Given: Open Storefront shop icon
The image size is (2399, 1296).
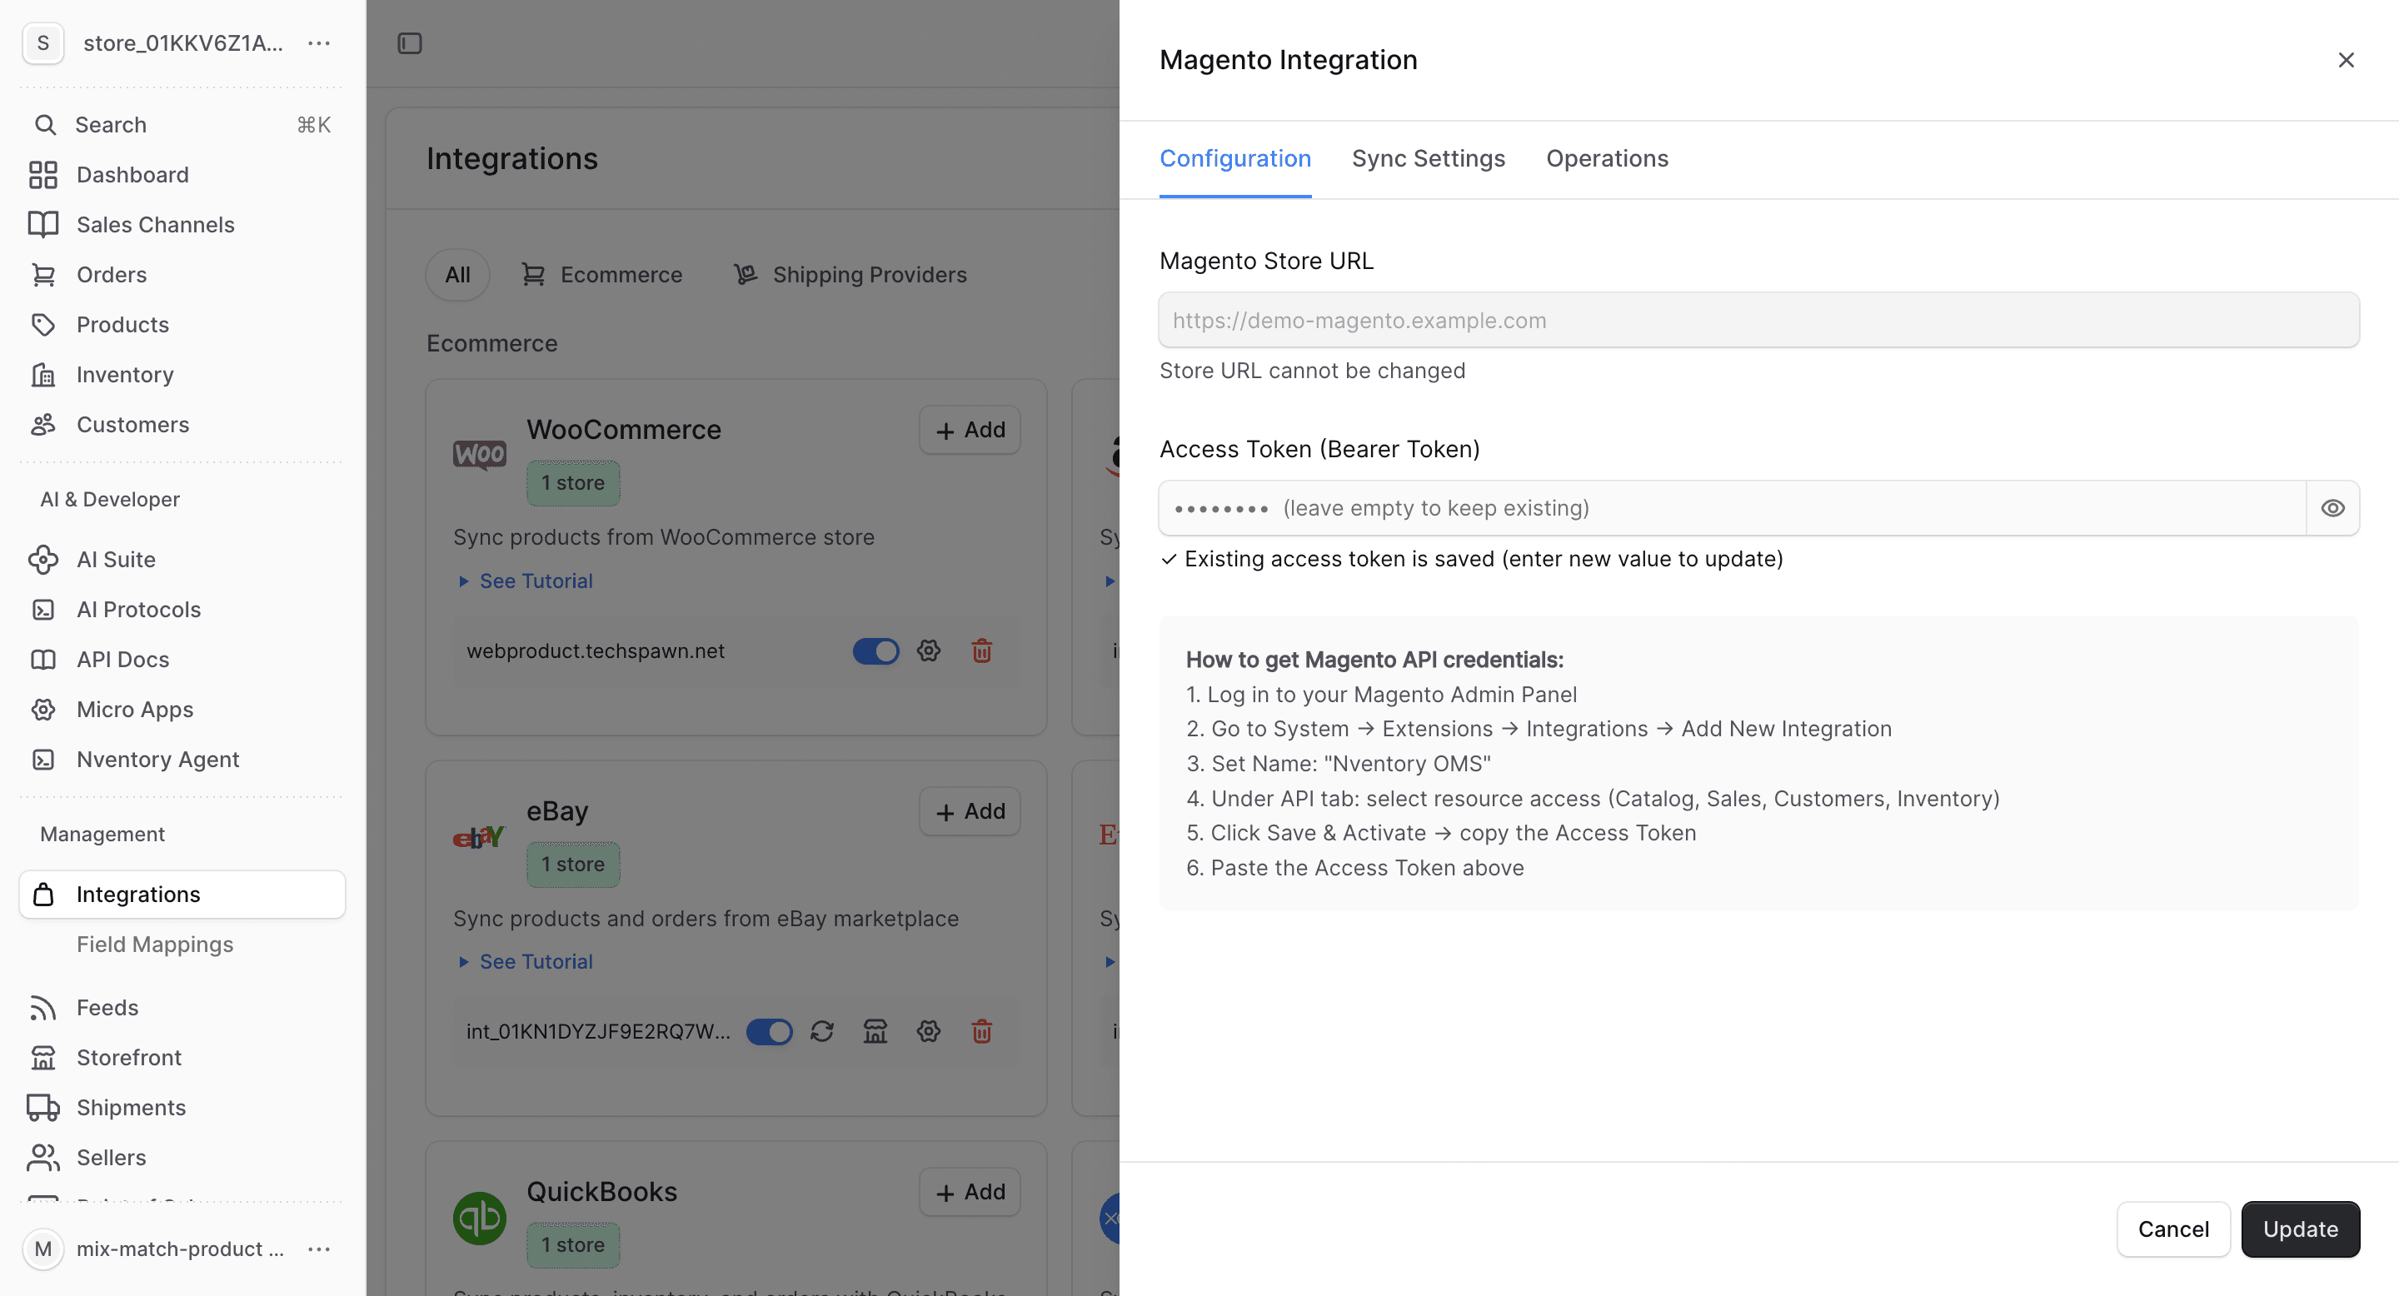Looking at the screenshot, I should pyautogui.click(x=42, y=1058).
